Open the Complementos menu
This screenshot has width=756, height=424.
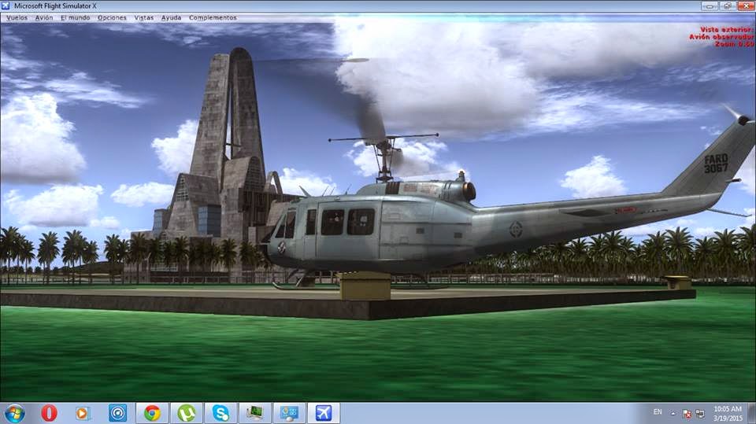pos(213,17)
